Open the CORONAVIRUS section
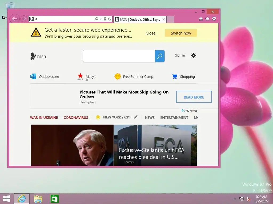This screenshot has width=273, height=204. tap(76, 117)
